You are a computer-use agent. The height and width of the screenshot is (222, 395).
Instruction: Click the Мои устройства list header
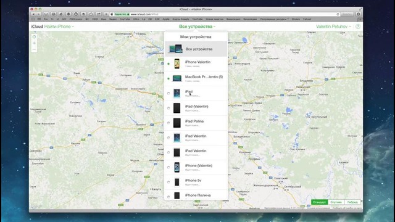coord(196,37)
